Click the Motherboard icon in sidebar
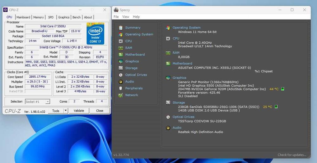The height and width of the screenshot is (163, 317). [121, 55]
